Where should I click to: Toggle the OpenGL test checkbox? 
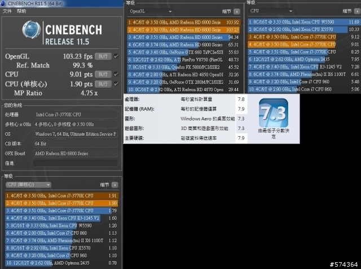click(x=116, y=56)
